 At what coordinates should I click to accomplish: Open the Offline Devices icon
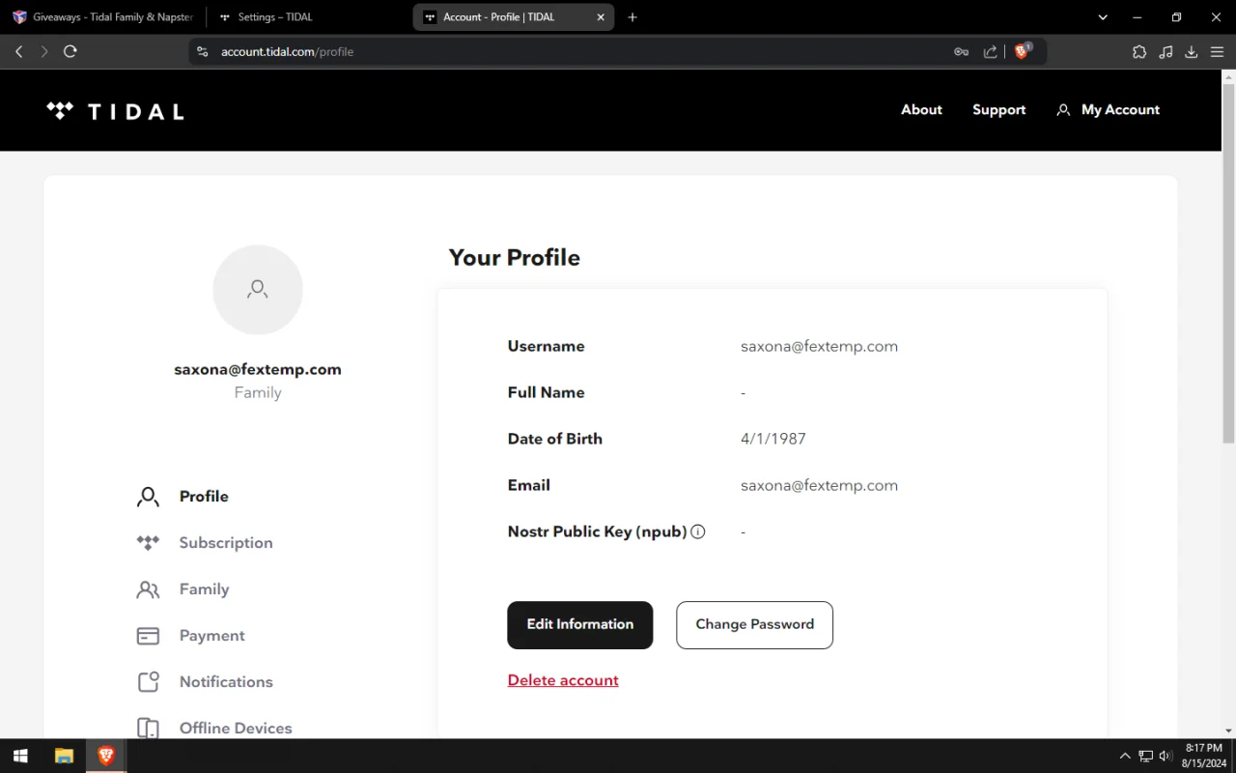(x=148, y=728)
